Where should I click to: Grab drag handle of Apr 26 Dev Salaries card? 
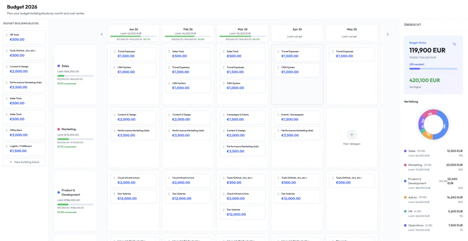pyautogui.click(x=278, y=194)
